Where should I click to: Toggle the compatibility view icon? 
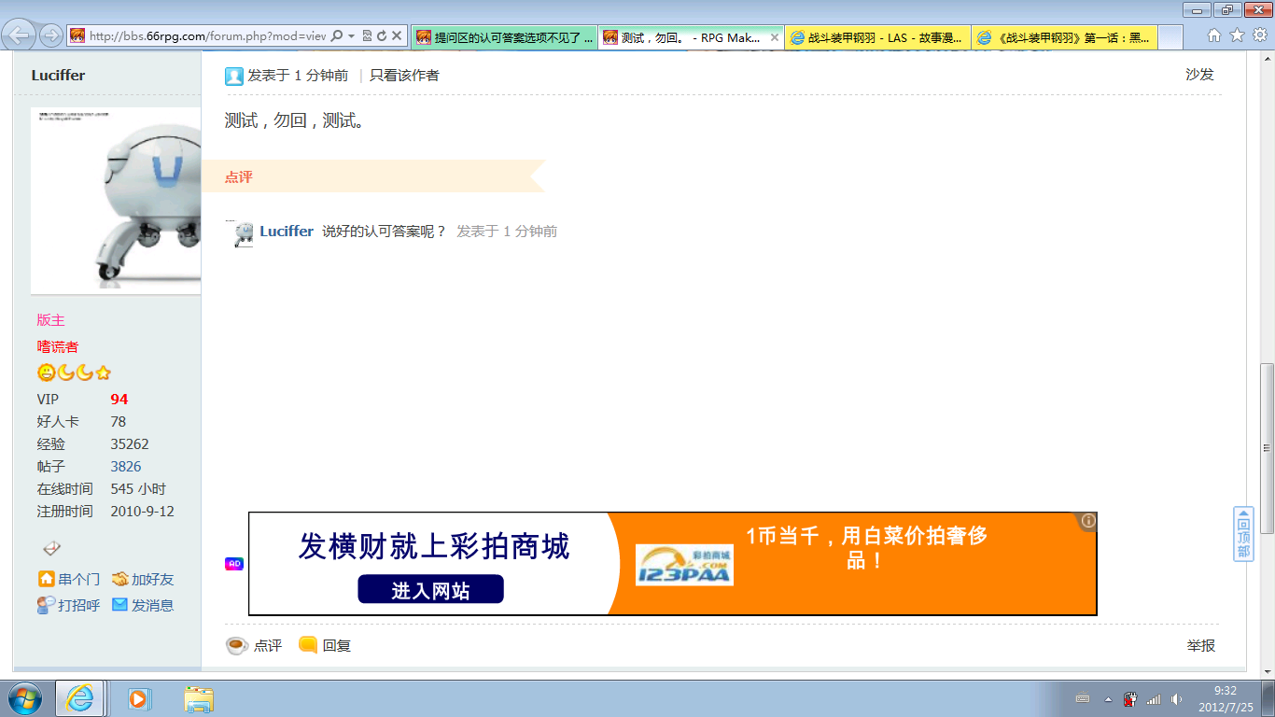tap(367, 35)
